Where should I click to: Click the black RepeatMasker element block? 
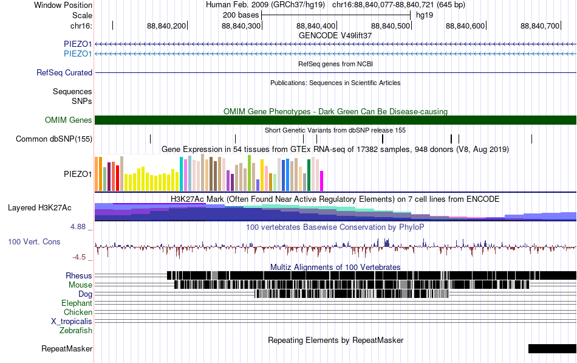coord(551,349)
